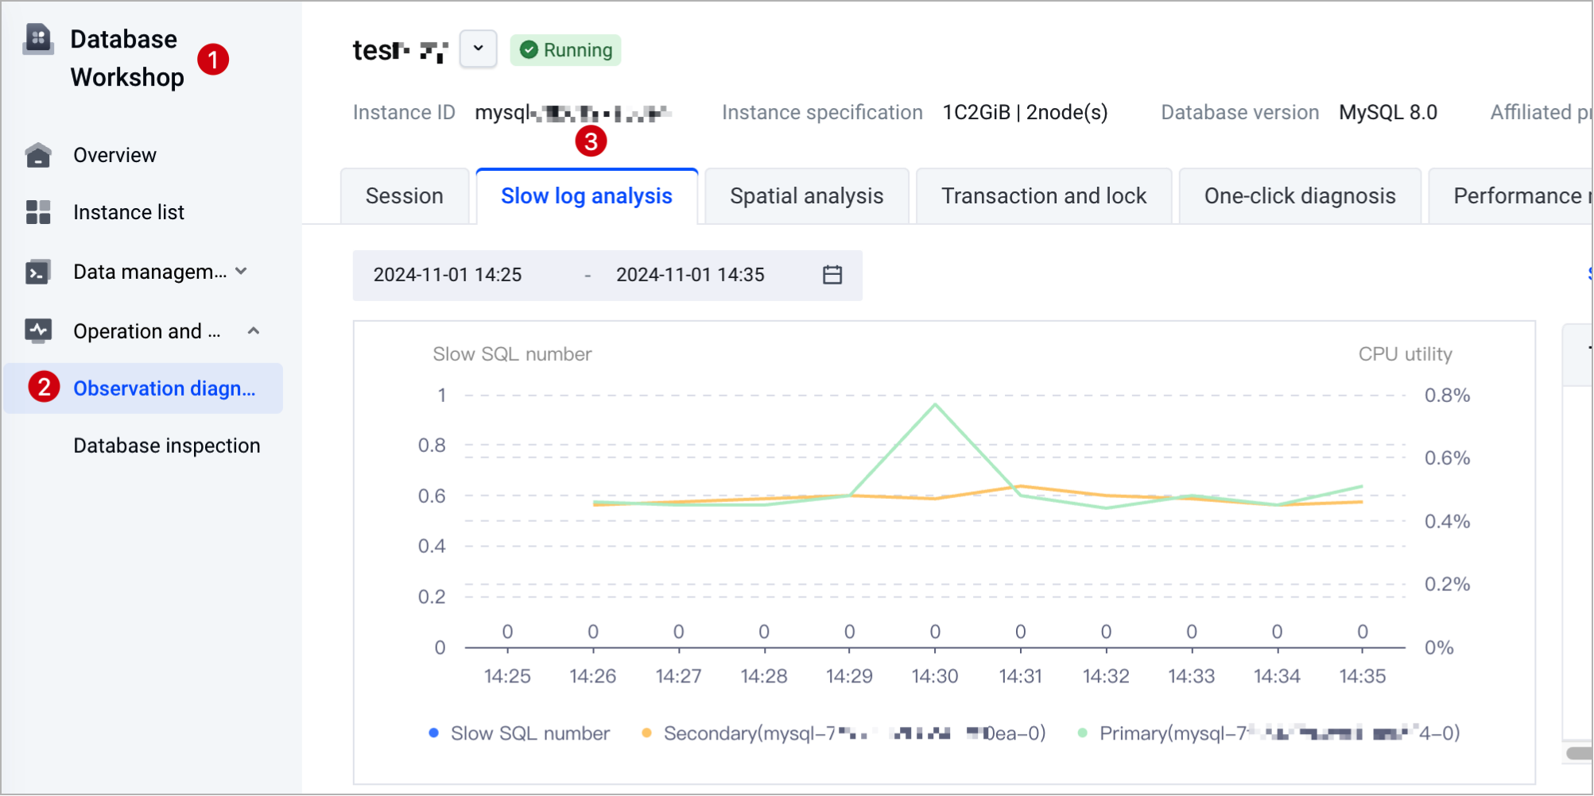Open the Transaction and lock tab
This screenshot has width=1594, height=796.
pyautogui.click(x=1044, y=196)
